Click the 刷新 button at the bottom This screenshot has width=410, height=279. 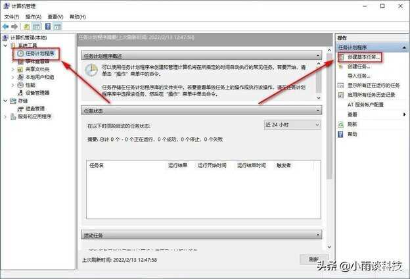(x=314, y=259)
